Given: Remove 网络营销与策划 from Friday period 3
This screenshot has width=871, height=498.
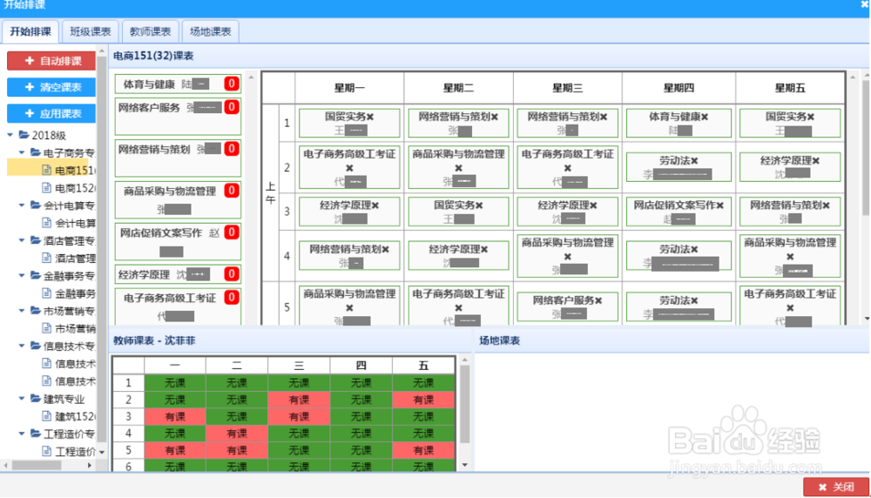Looking at the screenshot, I should 827,205.
